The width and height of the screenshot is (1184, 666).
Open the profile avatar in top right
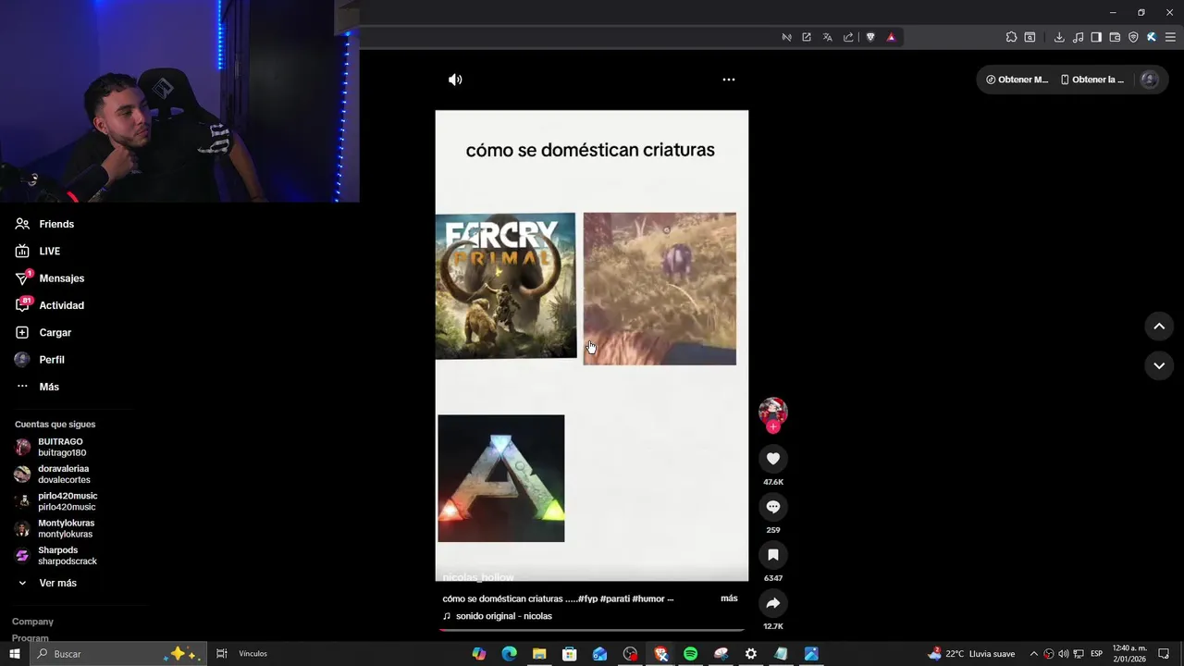coord(1150,80)
